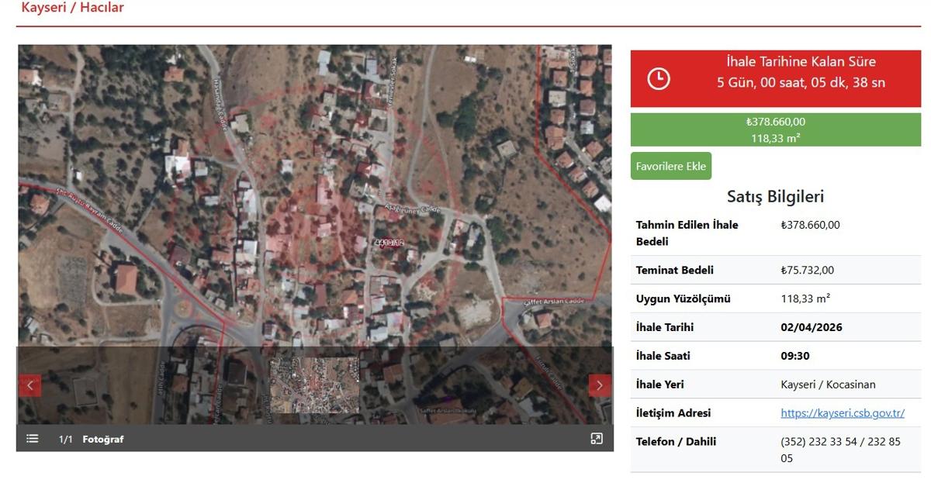Image resolution: width=931 pixels, height=483 pixels.
Task: Open the kayseri.csb.gov.tr link
Action: [842, 413]
